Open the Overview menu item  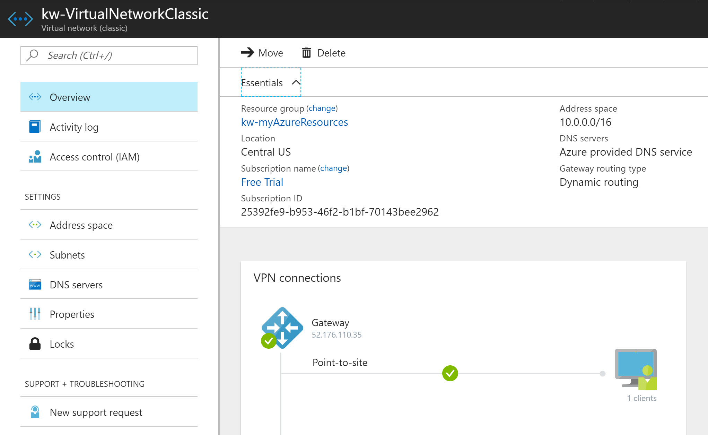click(109, 97)
